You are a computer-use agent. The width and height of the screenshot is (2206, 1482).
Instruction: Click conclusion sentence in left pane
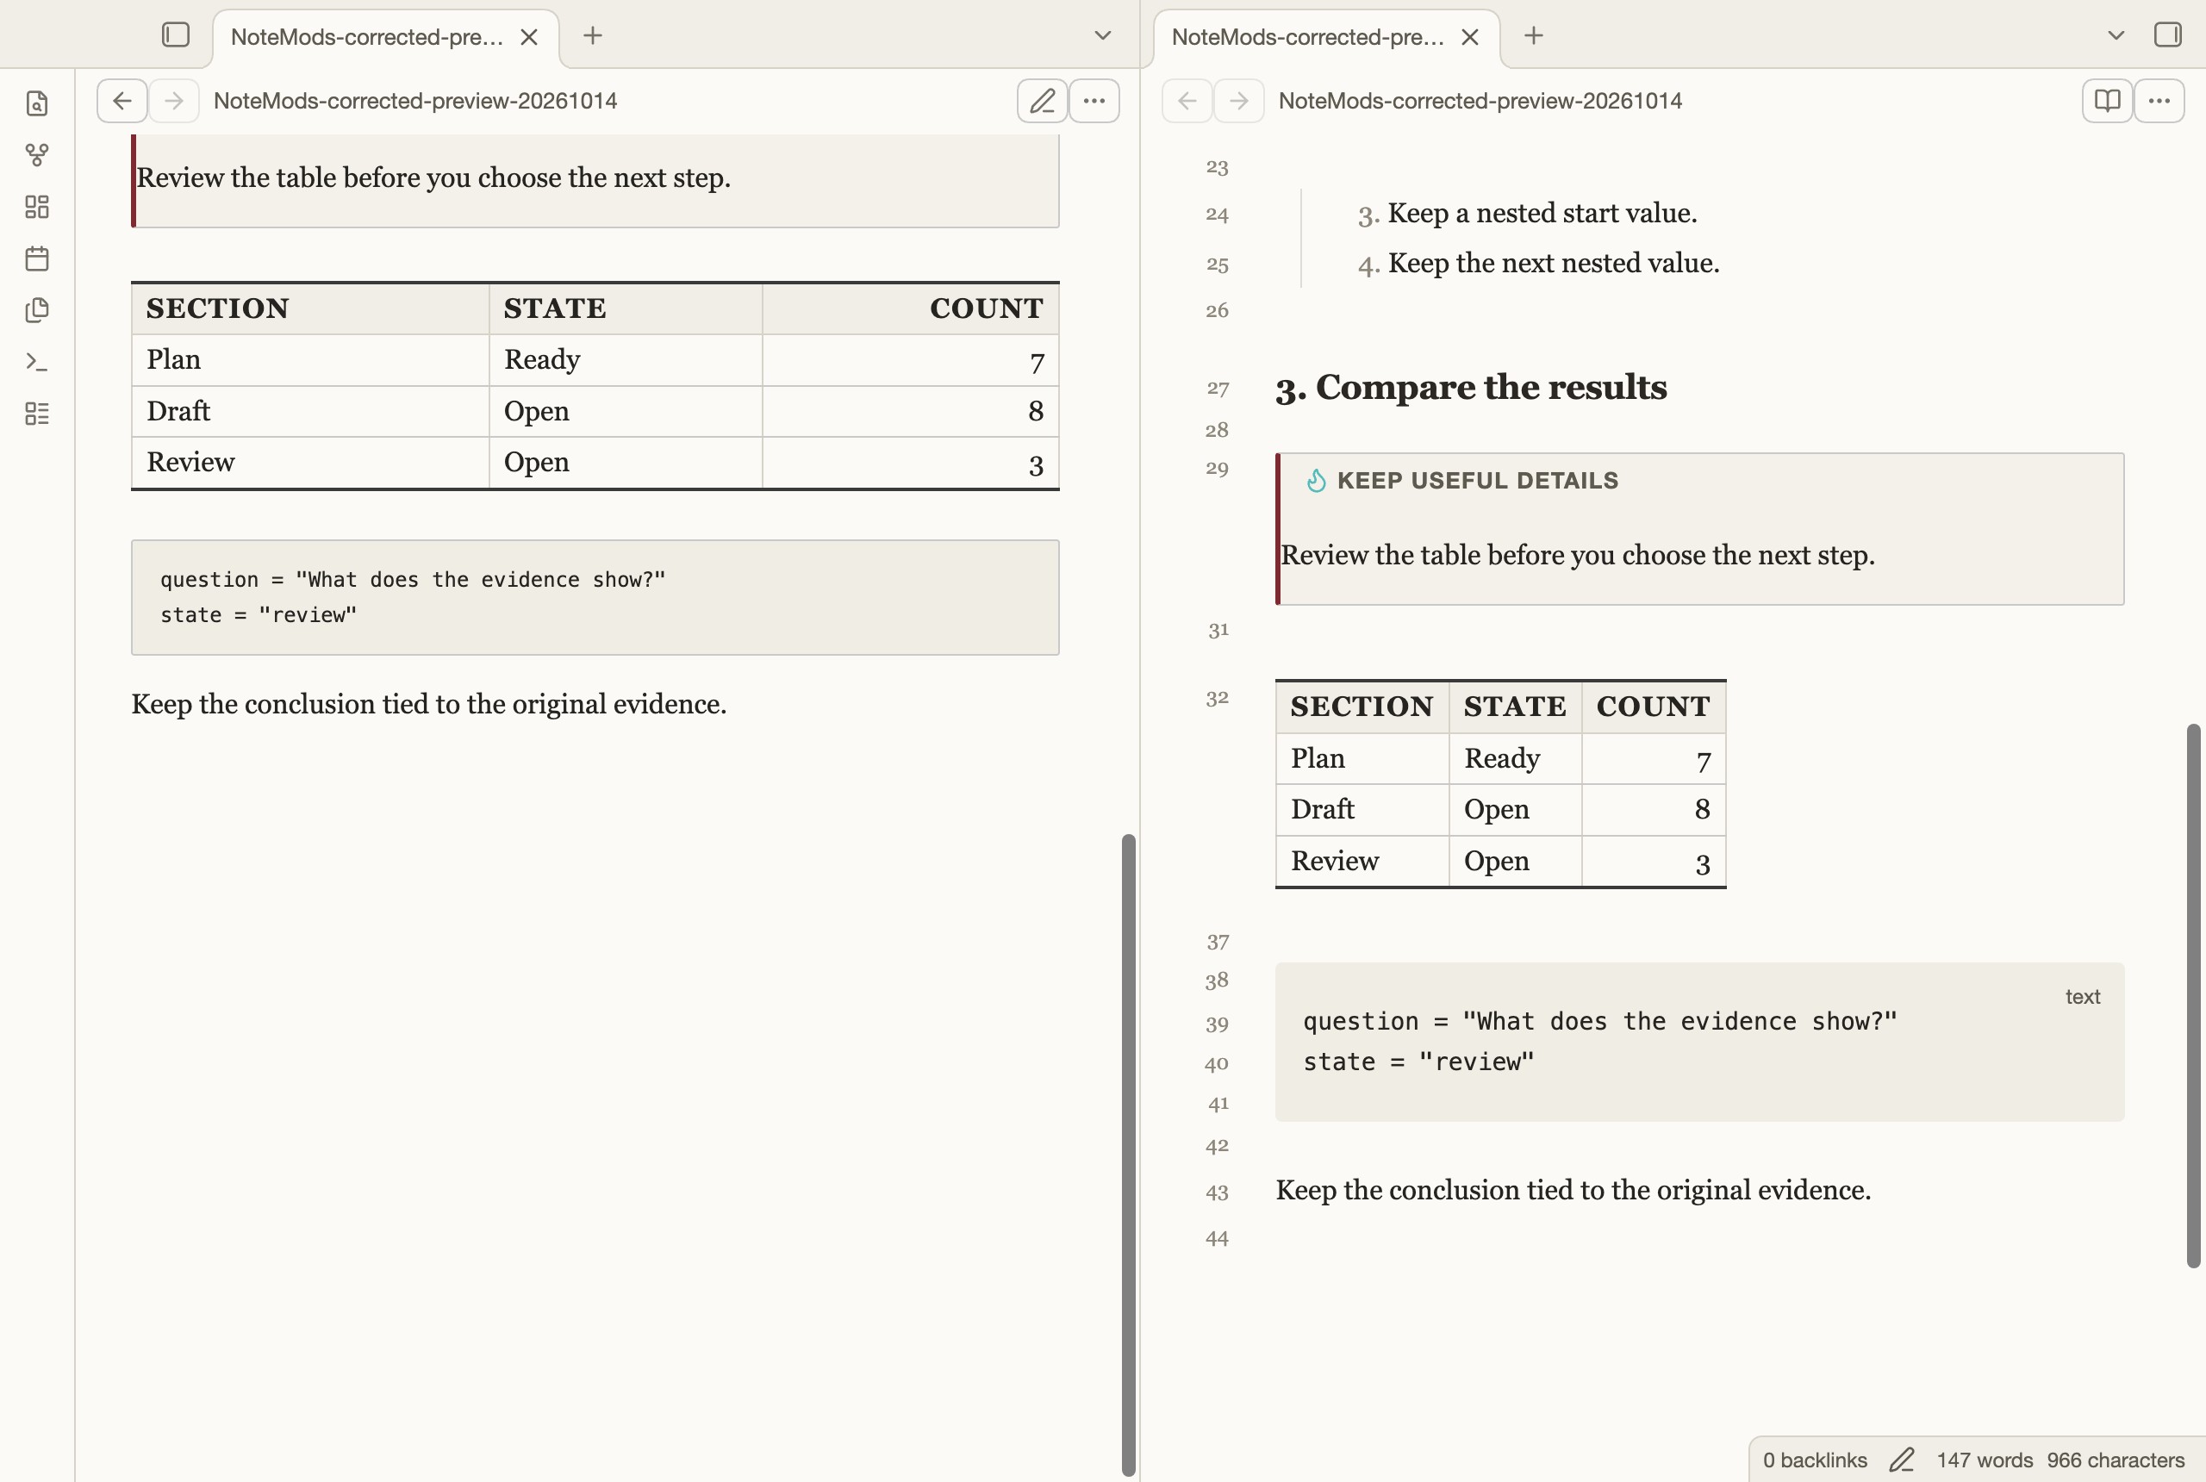pos(429,704)
